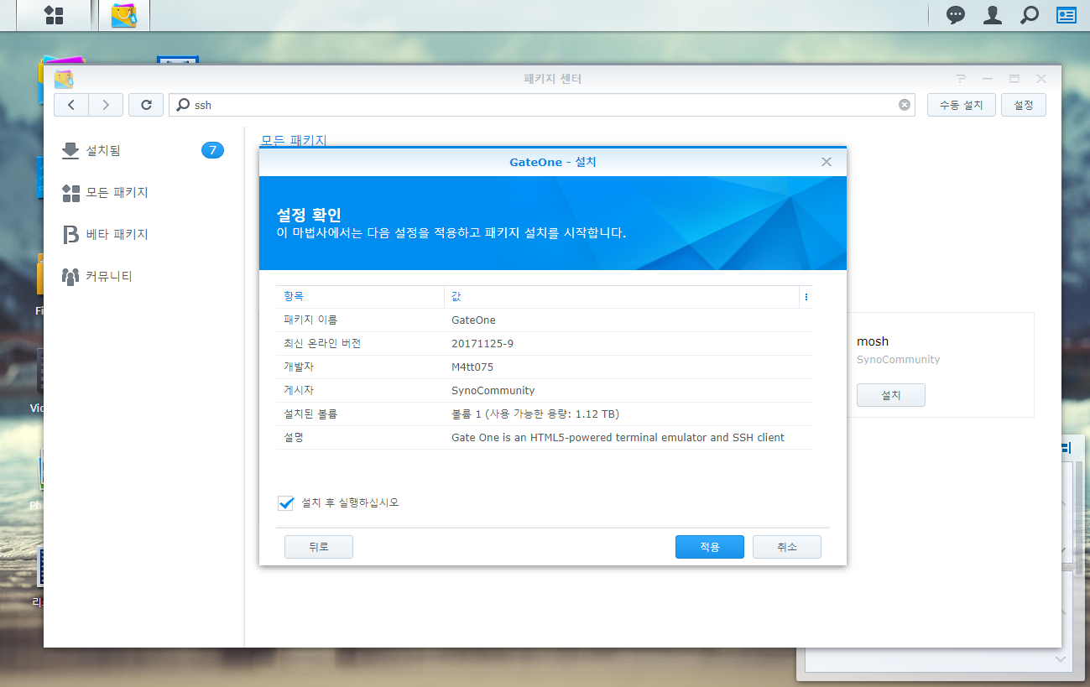Click the 뒤로 back button
Image resolution: width=1090 pixels, height=687 pixels.
[319, 547]
